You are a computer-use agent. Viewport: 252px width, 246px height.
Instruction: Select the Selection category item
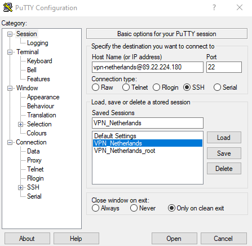tap(39, 124)
